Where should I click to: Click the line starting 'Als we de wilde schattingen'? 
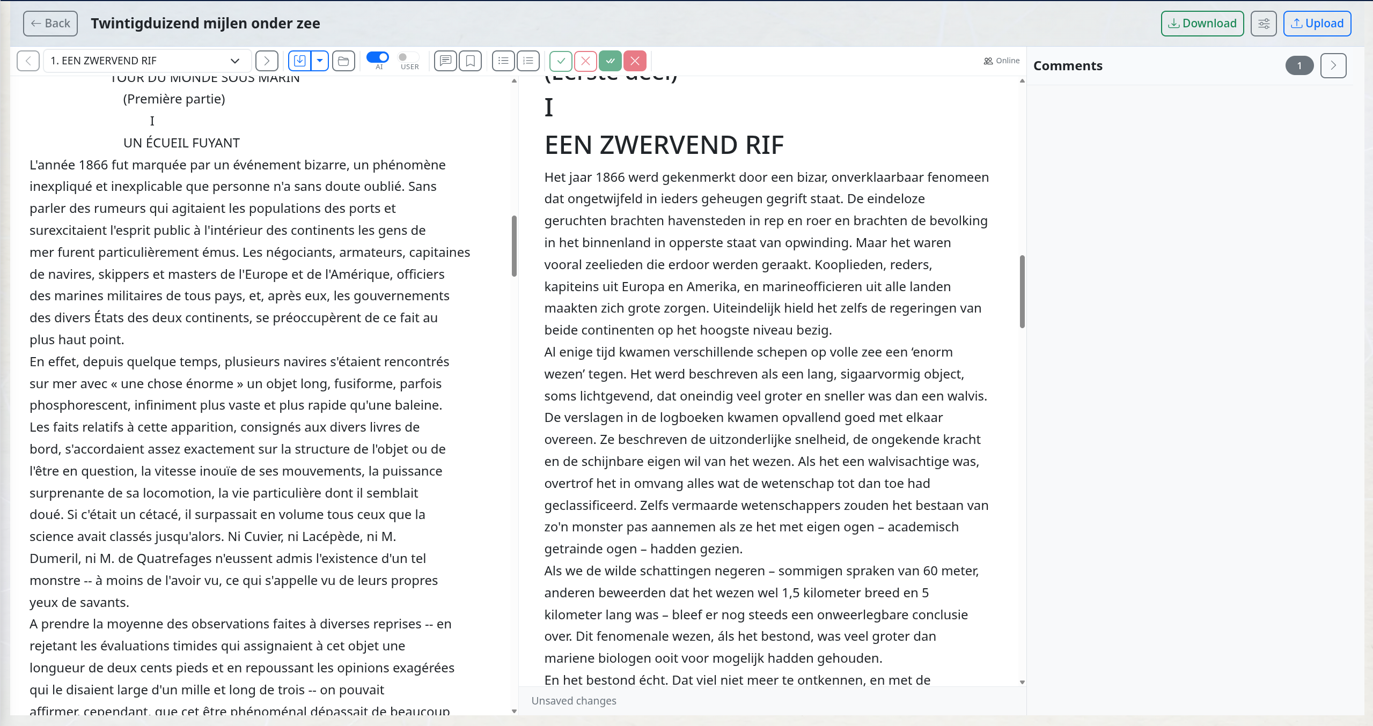761,571
